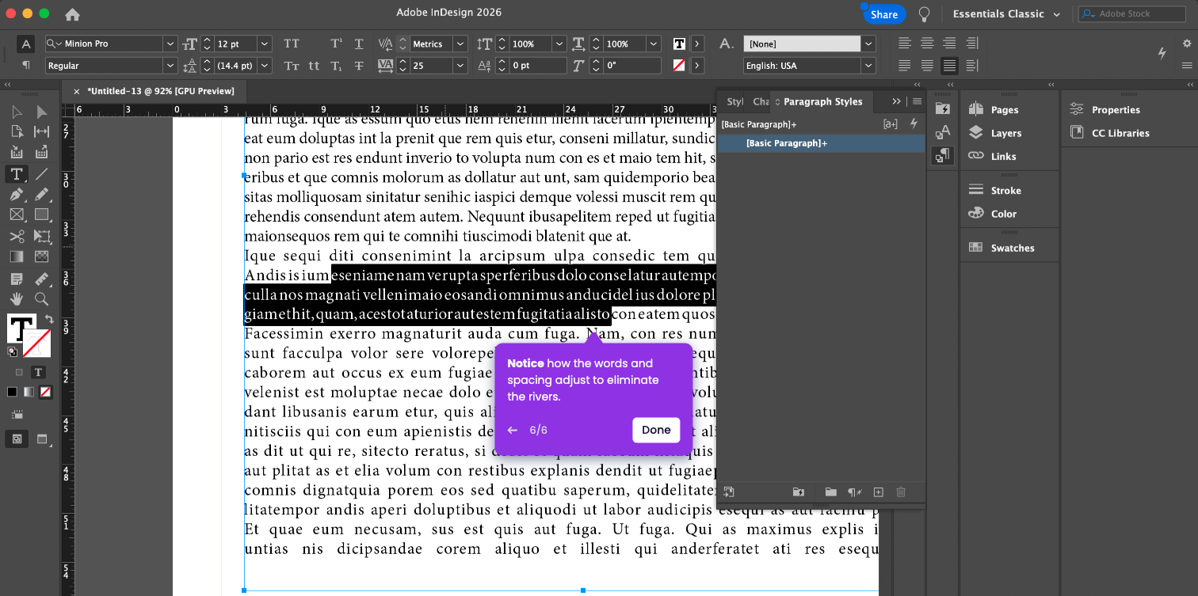Select the Line tool

tap(42, 174)
